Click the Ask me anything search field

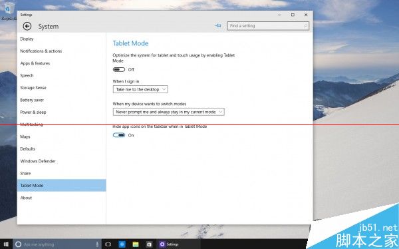[57, 244]
